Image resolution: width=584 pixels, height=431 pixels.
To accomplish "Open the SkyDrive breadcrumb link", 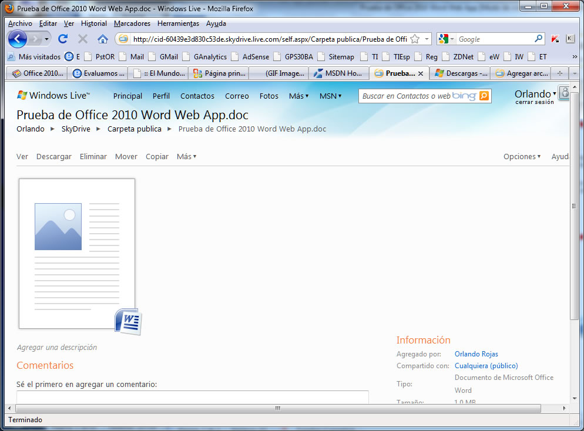I will [76, 129].
